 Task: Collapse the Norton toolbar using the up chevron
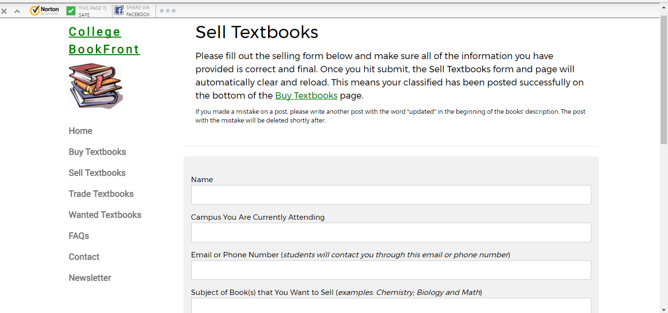click(17, 11)
